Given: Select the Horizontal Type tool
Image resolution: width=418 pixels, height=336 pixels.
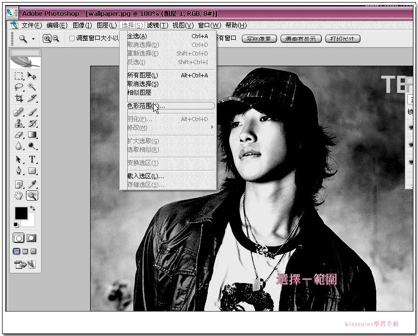Looking at the screenshot, I should [32, 159].
